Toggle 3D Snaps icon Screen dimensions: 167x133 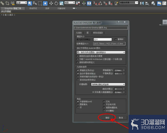[95, 3]
